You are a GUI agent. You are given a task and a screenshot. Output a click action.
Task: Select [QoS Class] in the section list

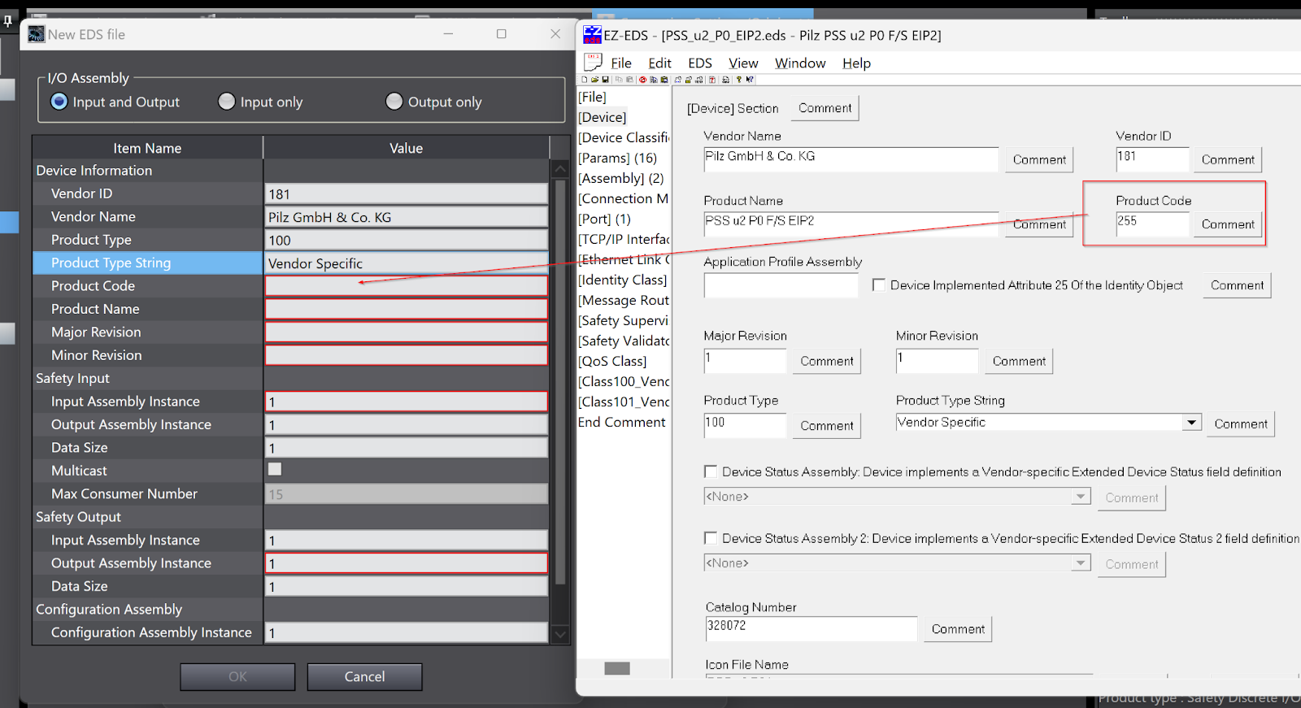pos(612,361)
